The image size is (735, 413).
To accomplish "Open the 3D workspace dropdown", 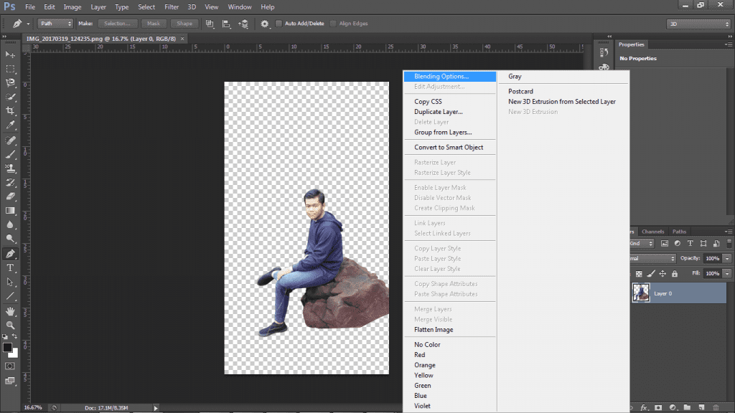I will 698,24.
